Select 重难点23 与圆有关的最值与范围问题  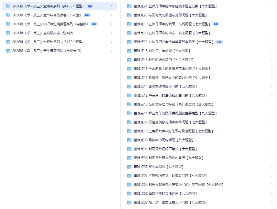pyautogui.click(x=161, y=15)
